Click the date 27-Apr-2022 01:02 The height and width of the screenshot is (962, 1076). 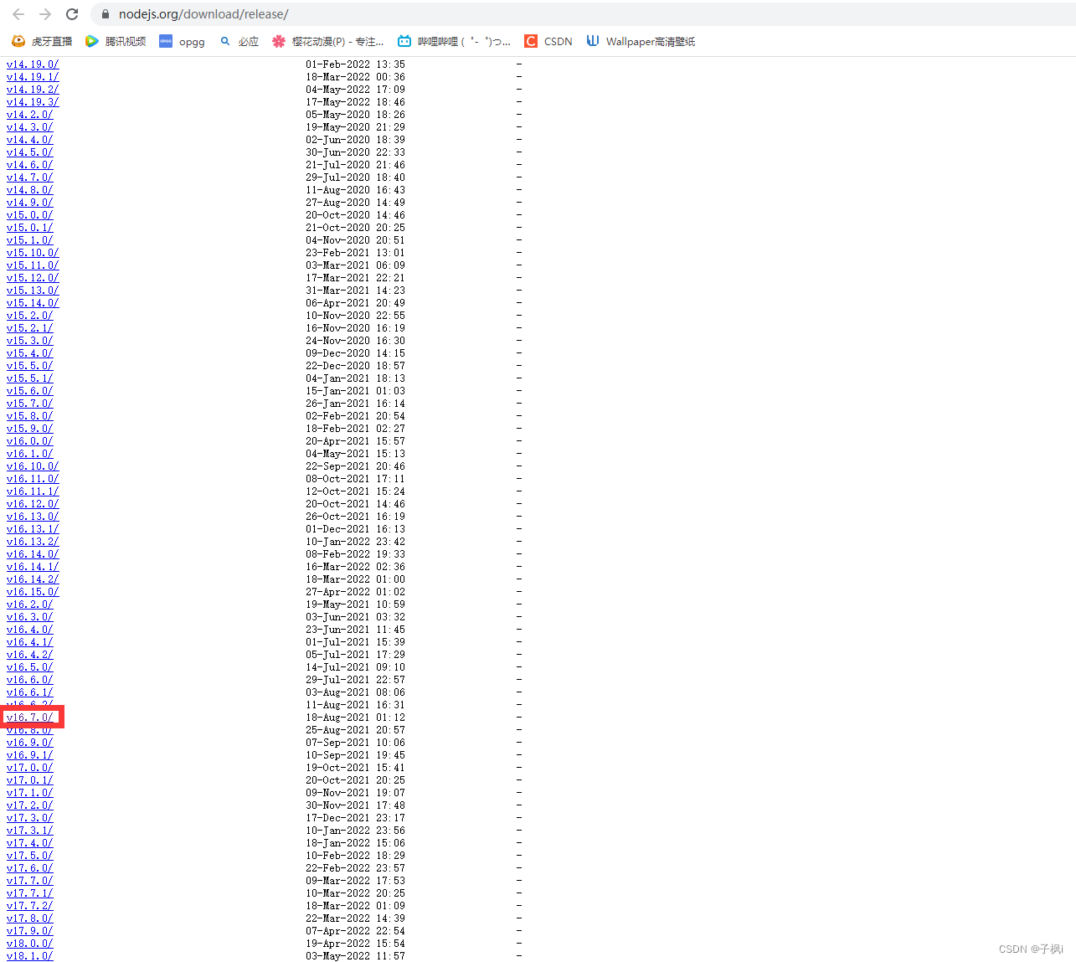point(355,592)
